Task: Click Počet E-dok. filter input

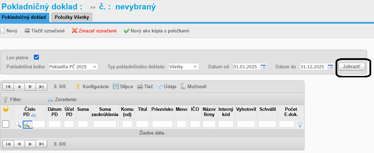Action: [287, 124]
